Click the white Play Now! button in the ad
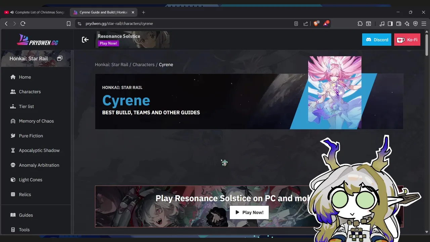This screenshot has height=242, width=430. 249,212
